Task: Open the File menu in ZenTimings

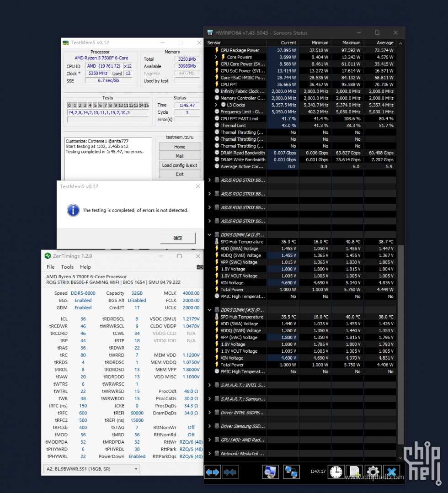Action: tap(50, 267)
